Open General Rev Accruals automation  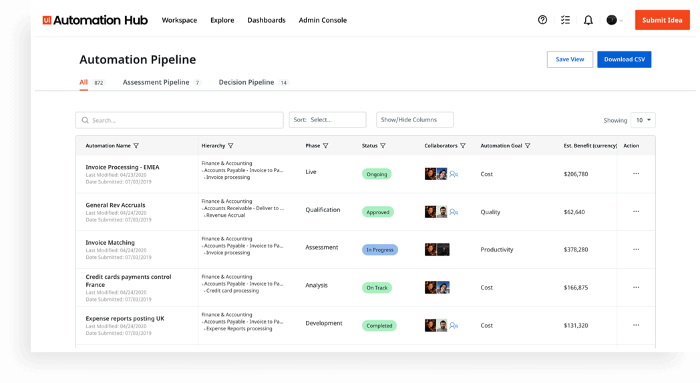click(115, 205)
